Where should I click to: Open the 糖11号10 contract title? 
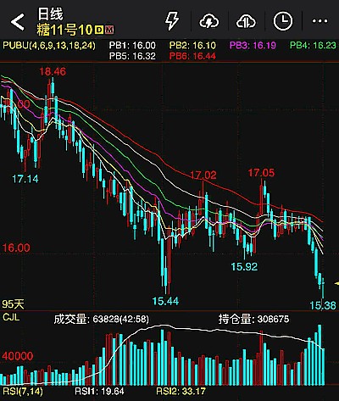tap(64, 30)
